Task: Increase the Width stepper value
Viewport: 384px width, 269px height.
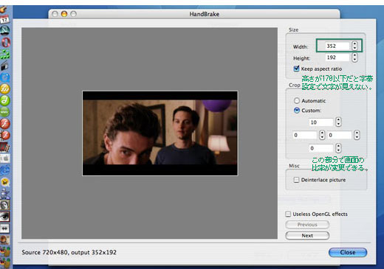Action: [x=354, y=43]
